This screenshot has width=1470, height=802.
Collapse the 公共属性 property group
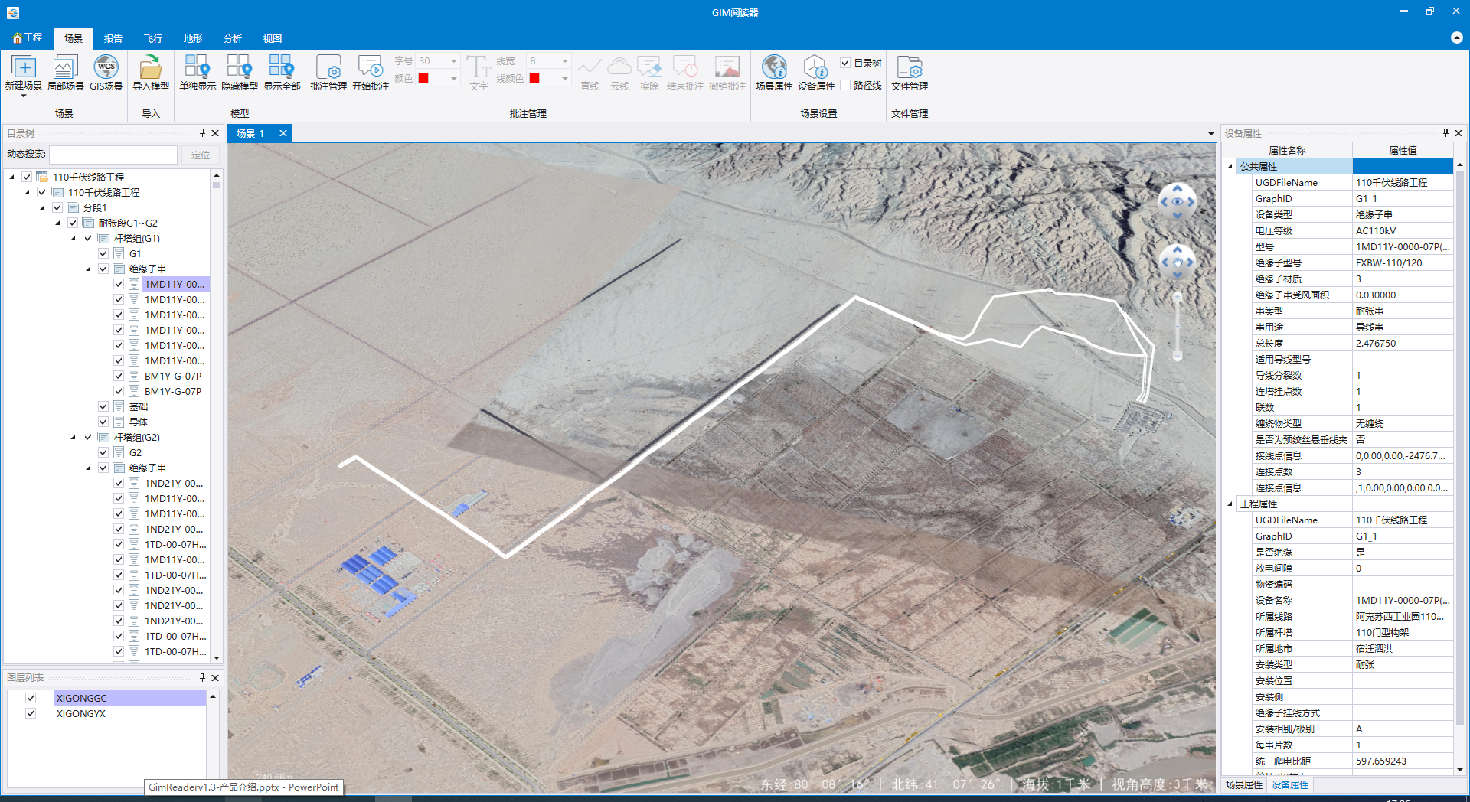pos(1230,166)
